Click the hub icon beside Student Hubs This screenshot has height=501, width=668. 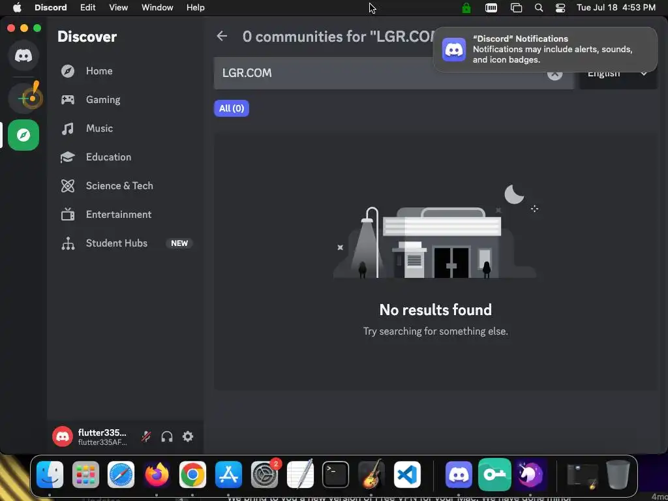click(x=68, y=243)
